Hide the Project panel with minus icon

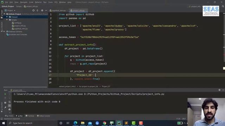46,10
